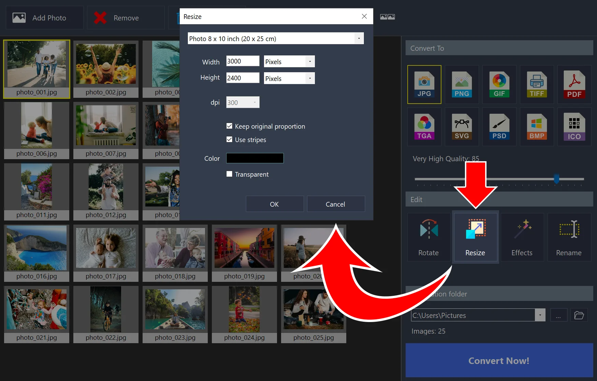Browse for folder with the ... button

point(558,315)
